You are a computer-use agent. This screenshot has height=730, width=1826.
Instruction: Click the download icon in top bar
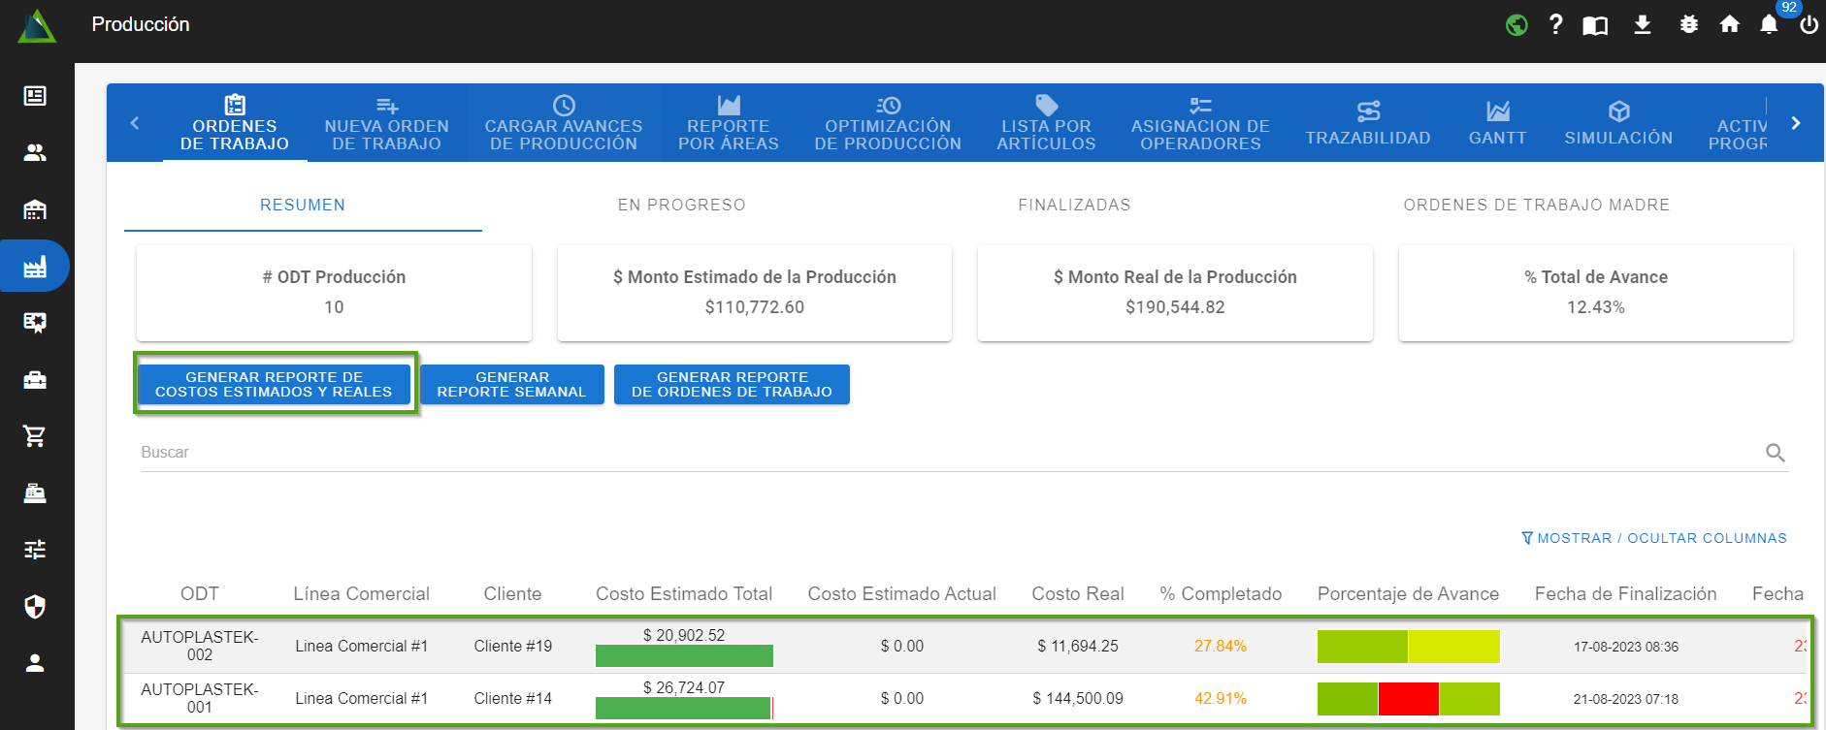[x=1642, y=25]
